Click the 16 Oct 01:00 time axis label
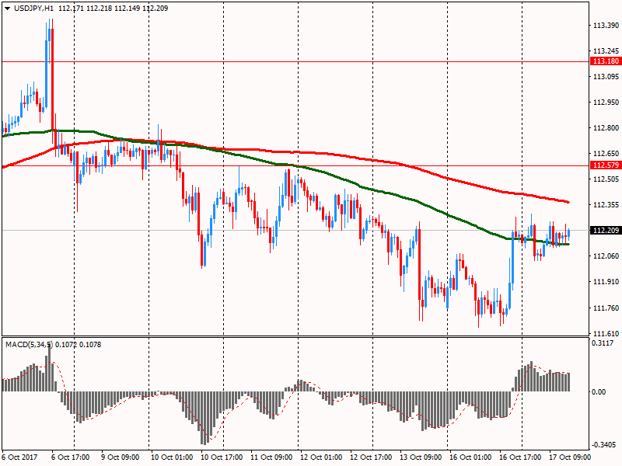 click(470, 457)
